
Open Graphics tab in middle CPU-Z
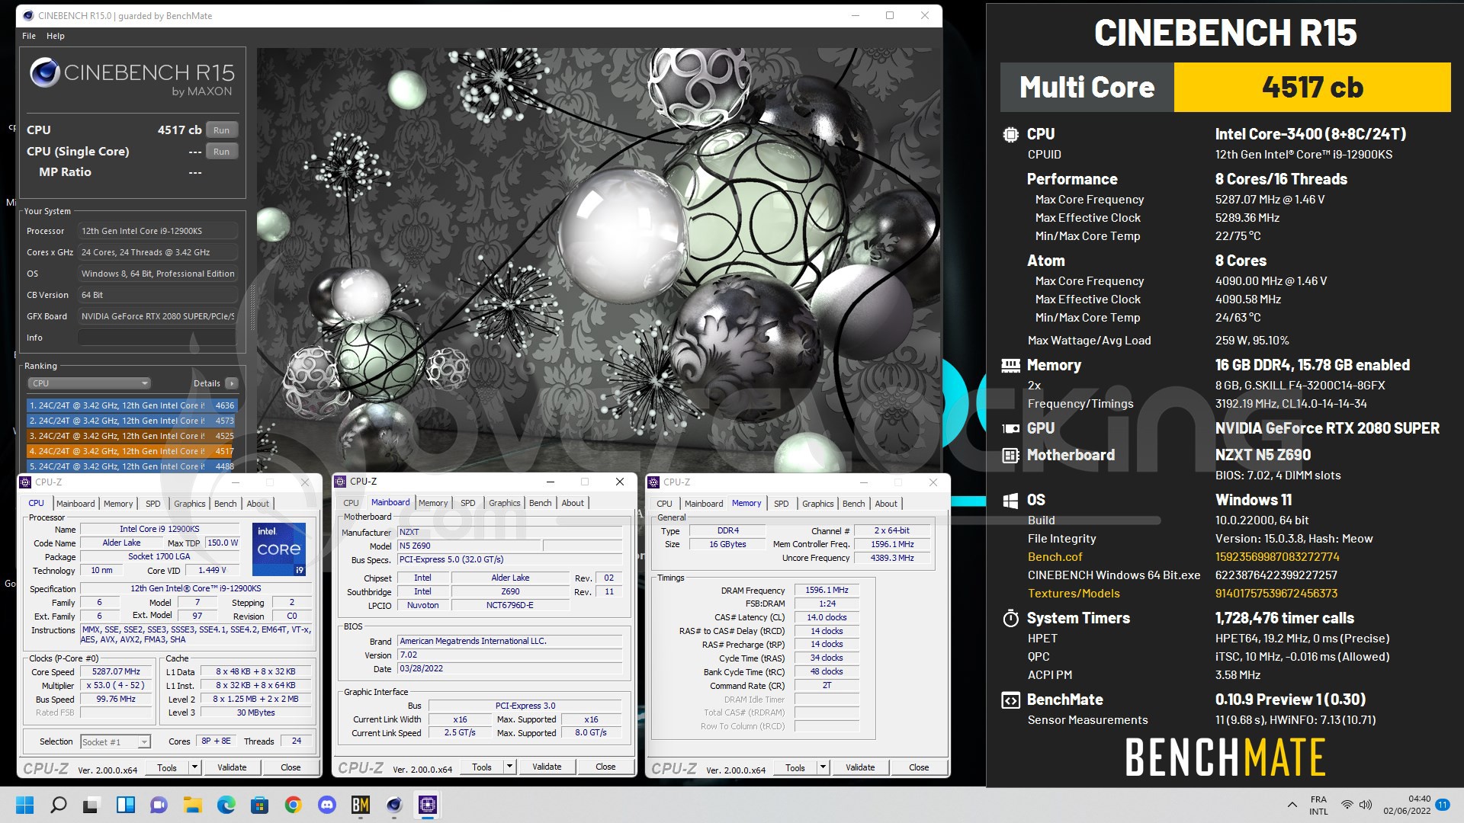[505, 503]
